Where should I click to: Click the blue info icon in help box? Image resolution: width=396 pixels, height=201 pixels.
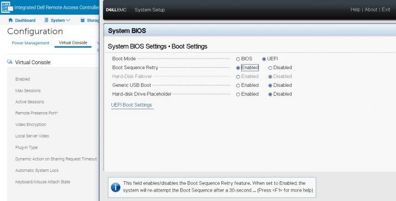pyautogui.click(x=115, y=187)
